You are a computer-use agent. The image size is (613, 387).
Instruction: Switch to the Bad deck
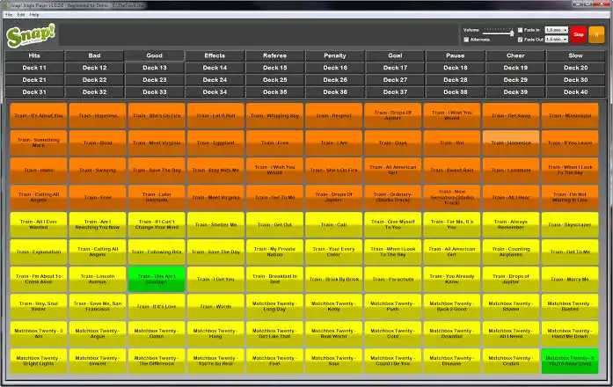[x=95, y=55]
